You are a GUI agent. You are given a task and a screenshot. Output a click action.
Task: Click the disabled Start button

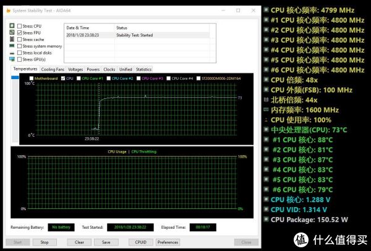[x=17, y=242]
